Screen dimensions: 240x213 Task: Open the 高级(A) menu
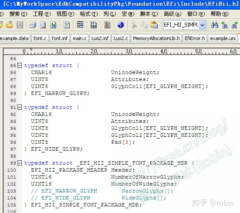[172, 14]
